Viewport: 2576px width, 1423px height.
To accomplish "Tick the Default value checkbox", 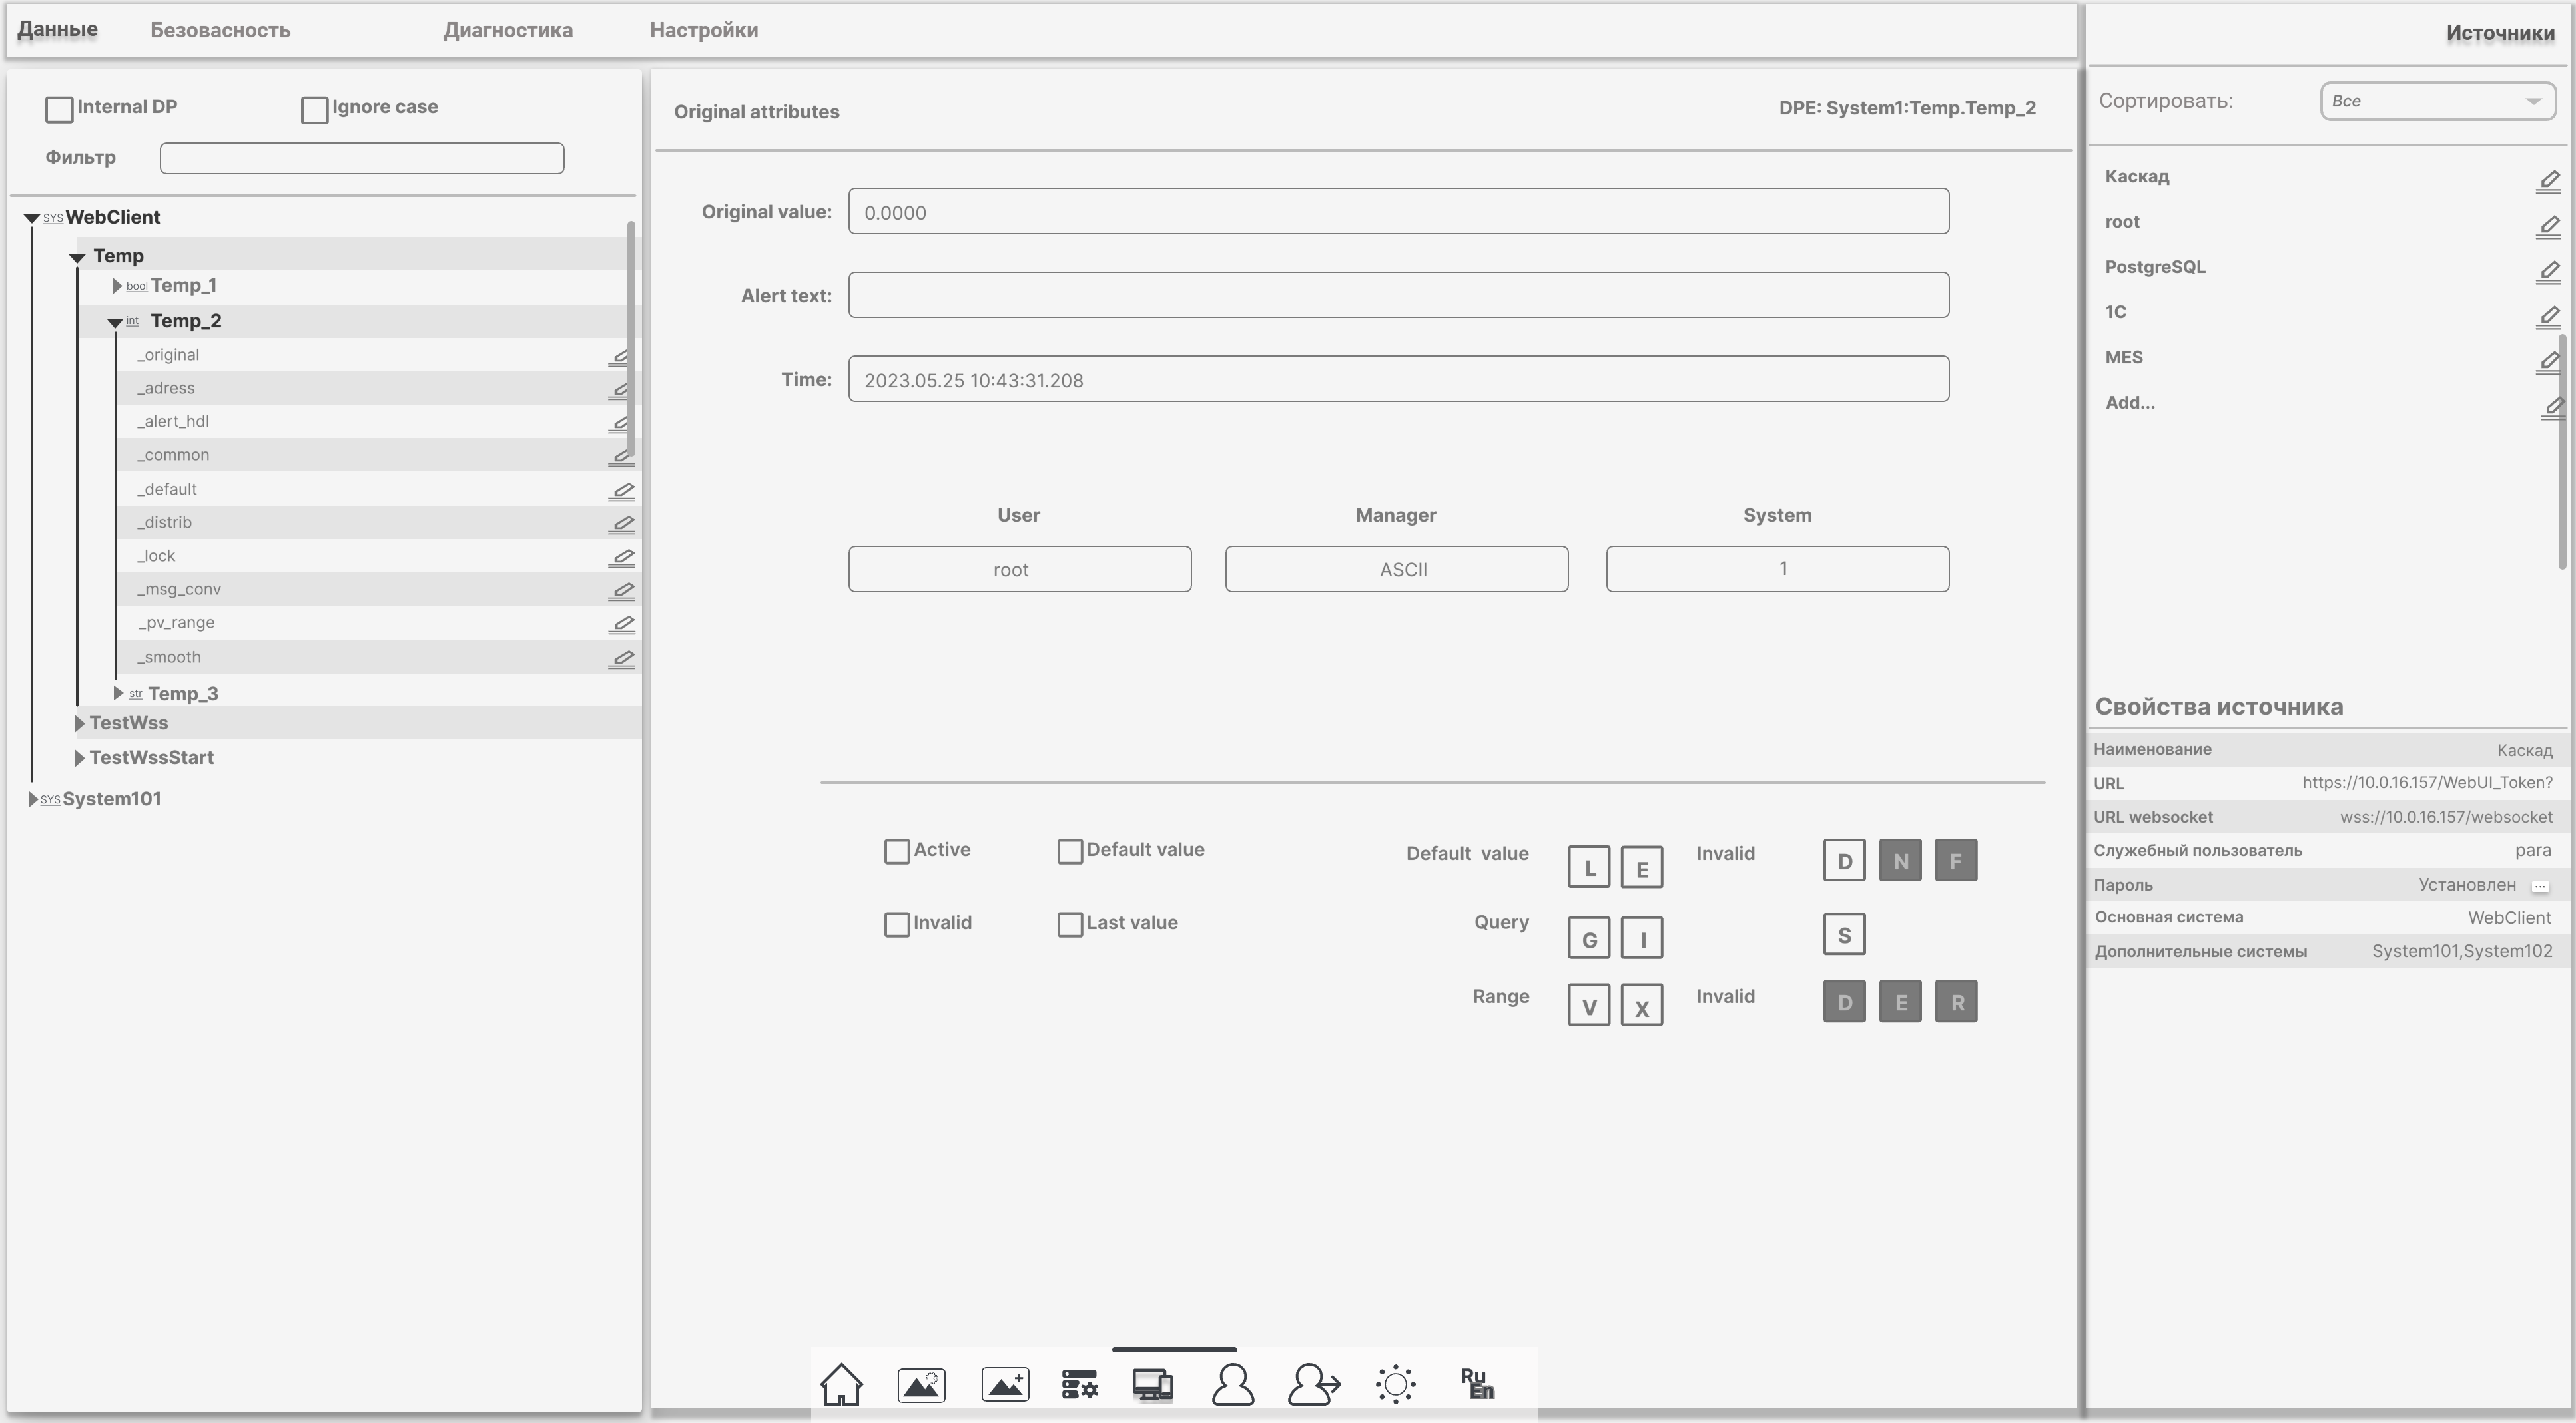I will (1070, 851).
